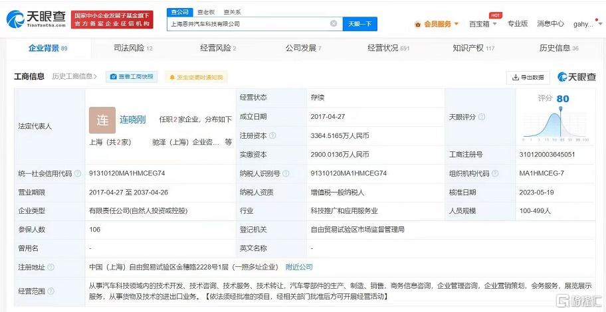Screen dimensions: 606x312
Task: Open help icon next to 注册资本
Action: 272,135
